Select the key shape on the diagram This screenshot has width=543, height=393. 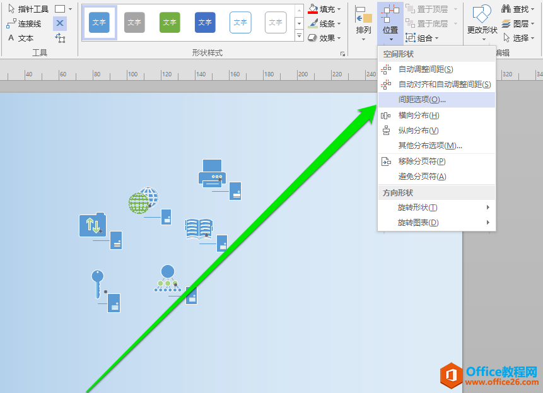coord(97,283)
